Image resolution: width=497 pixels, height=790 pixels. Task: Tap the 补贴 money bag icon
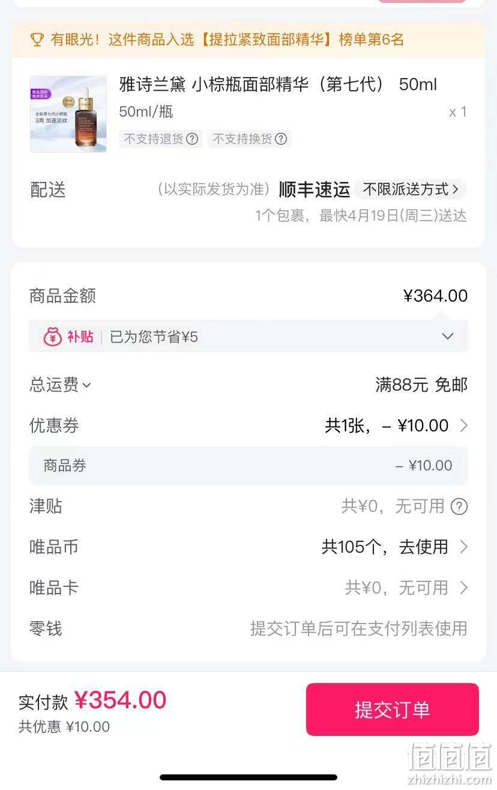coord(53,336)
